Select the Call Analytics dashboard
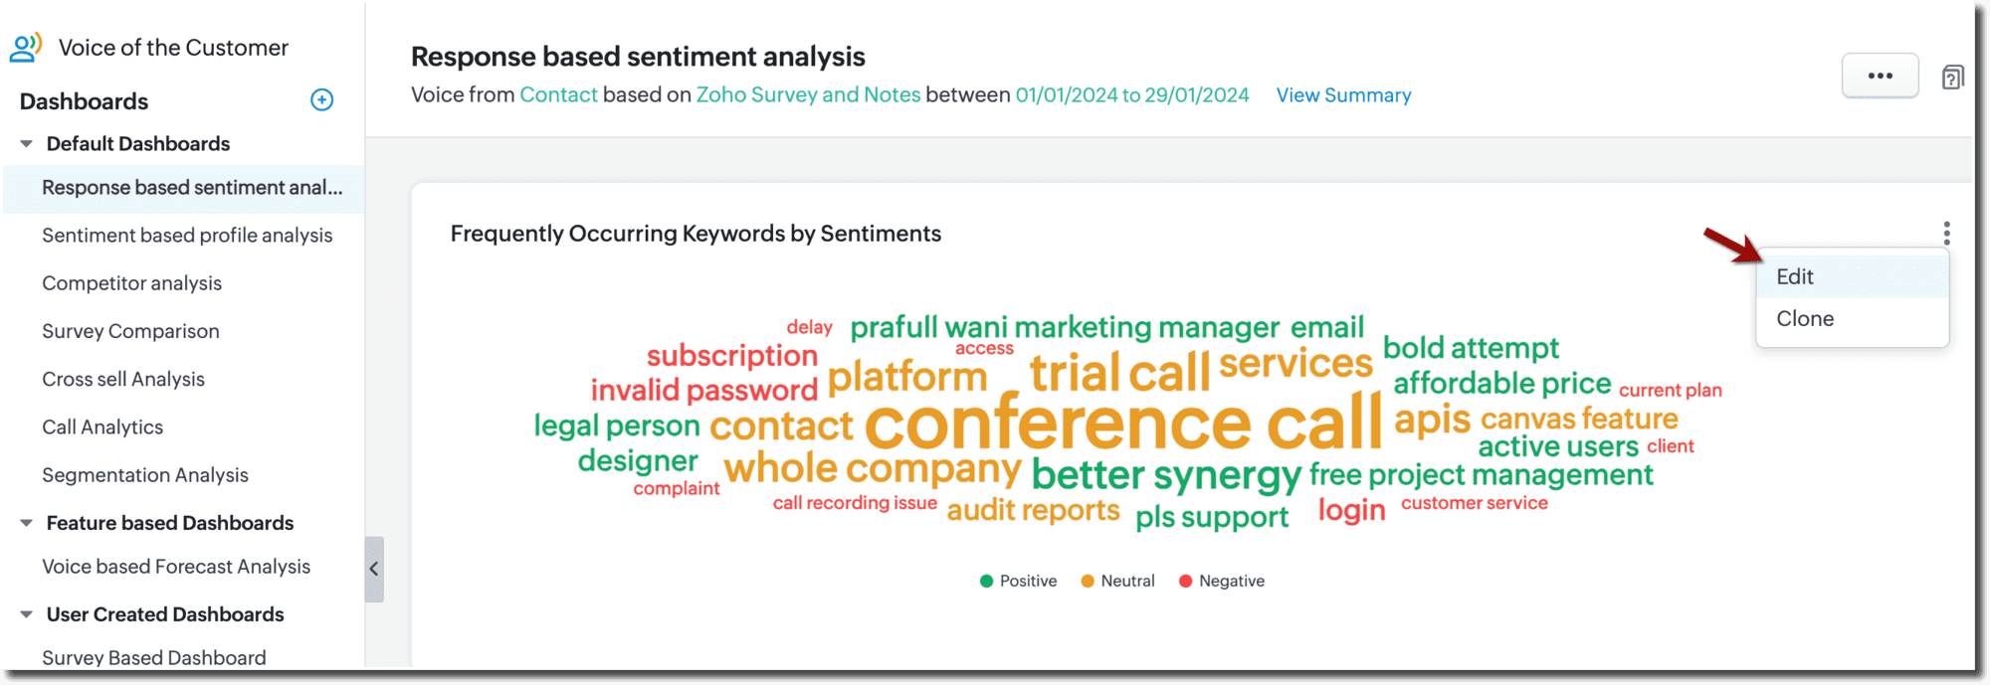Image resolution: width=1990 pixels, height=685 pixels. pos(102,428)
